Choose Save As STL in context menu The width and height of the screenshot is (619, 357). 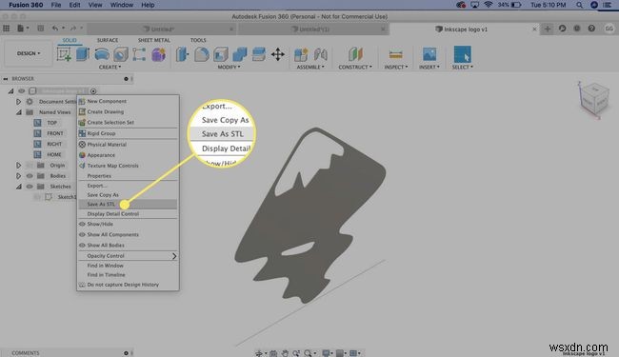pos(128,205)
